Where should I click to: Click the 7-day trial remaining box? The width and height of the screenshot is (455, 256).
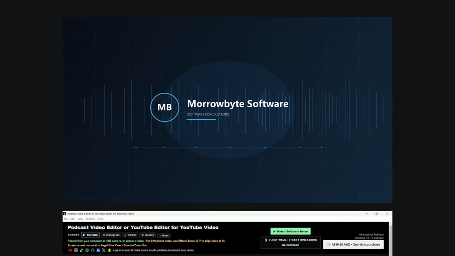(291, 242)
